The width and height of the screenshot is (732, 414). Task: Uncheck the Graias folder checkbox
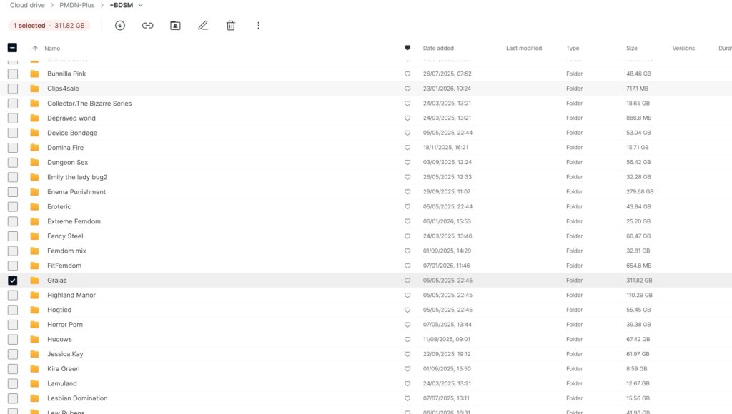pos(13,281)
